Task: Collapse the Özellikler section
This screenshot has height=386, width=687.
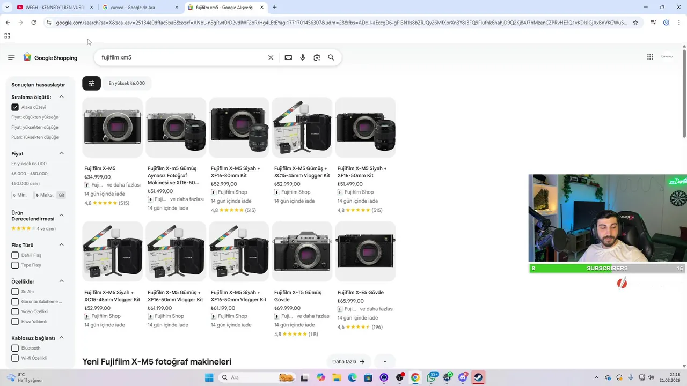Action: (61, 281)
